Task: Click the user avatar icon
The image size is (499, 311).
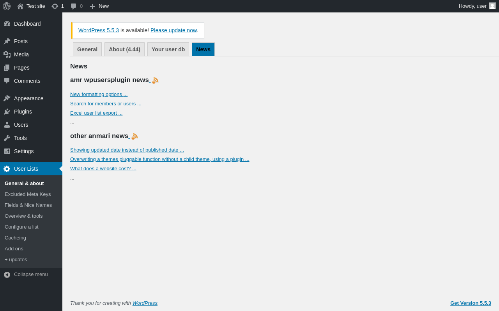Action: tap(492, 6)
